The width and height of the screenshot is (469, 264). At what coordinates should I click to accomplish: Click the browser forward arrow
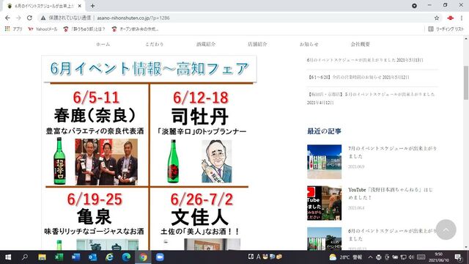(x=18, y=18)
